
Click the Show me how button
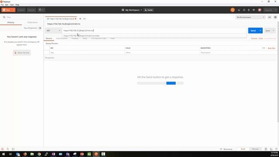pyautogui.click(x=22, y=53)
